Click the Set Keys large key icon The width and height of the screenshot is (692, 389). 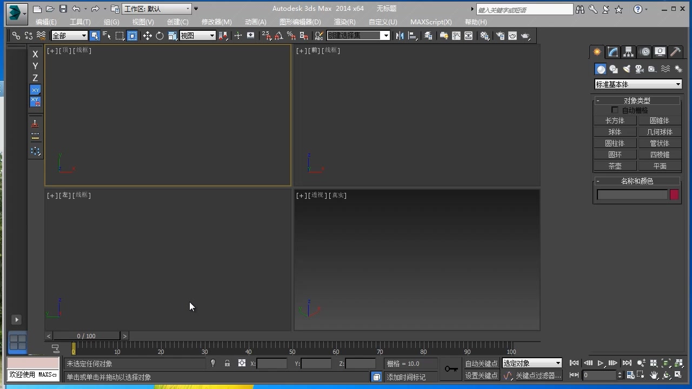pos(451,369)
